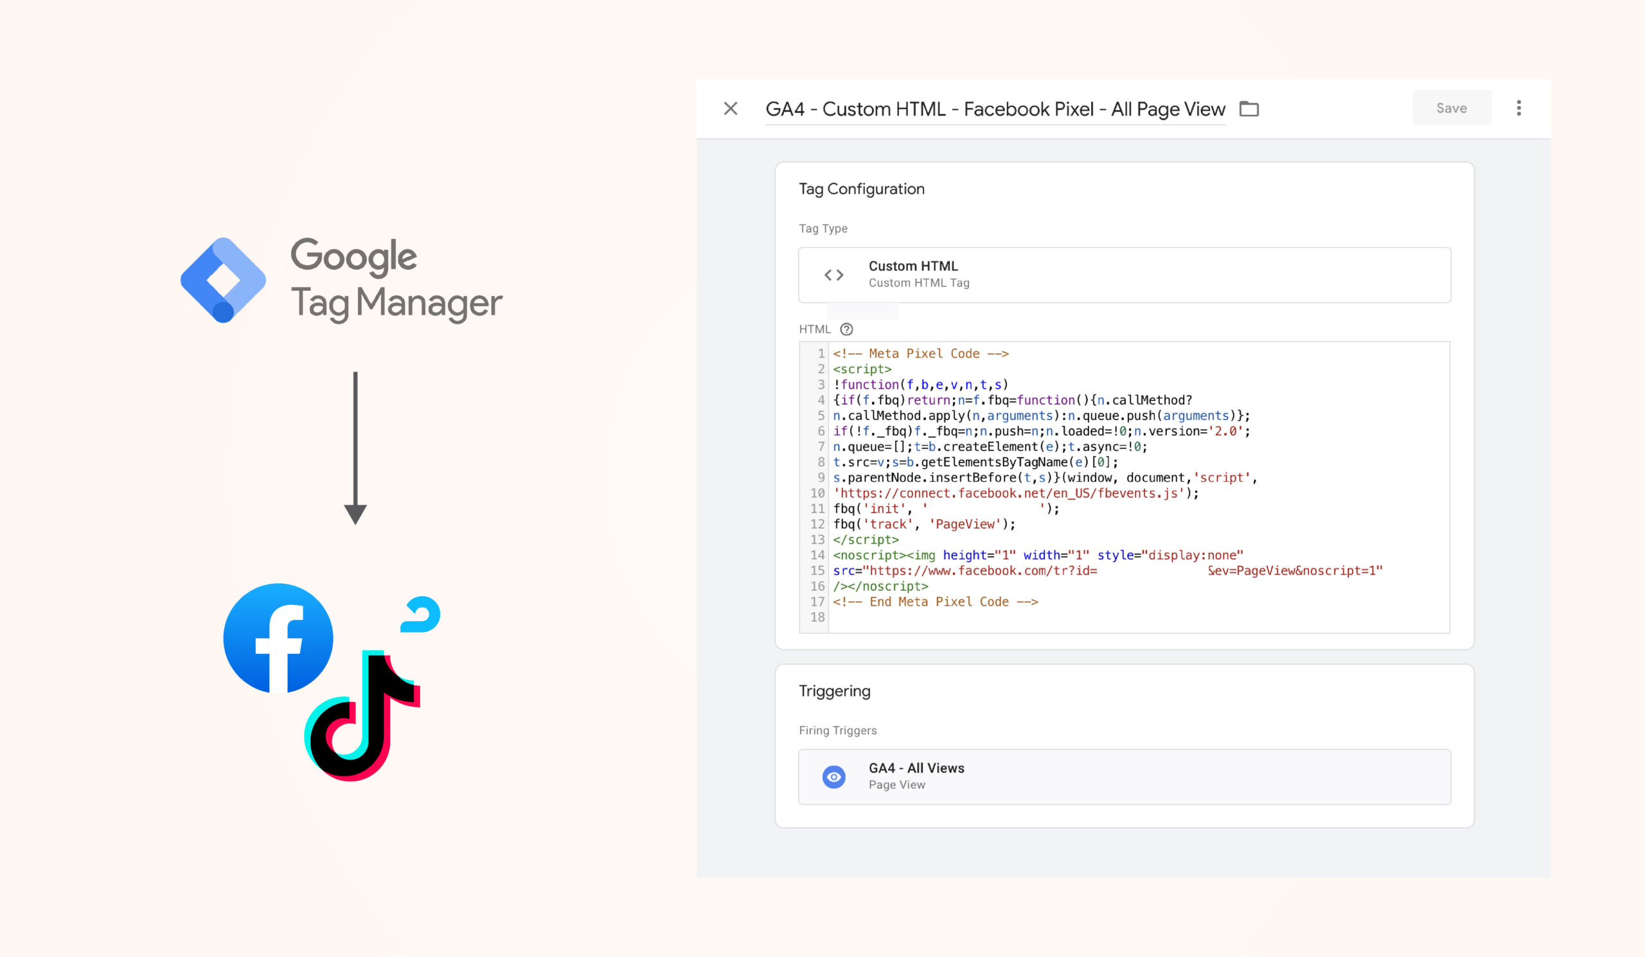Click line 12 fbq track PageView code
Viewport: 1645px width, 957px height.
pos(923,525)
